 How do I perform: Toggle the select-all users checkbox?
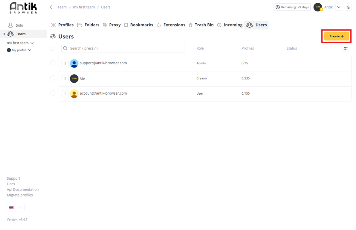52,48
